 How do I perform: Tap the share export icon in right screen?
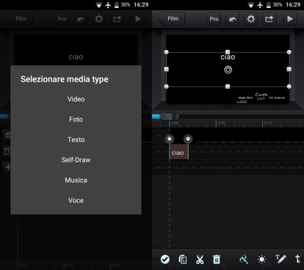tap(269, 19)
